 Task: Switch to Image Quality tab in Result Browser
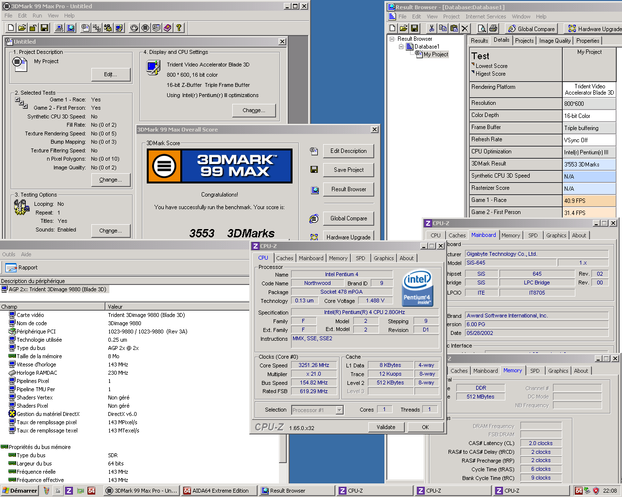click(x=555, y=41)
